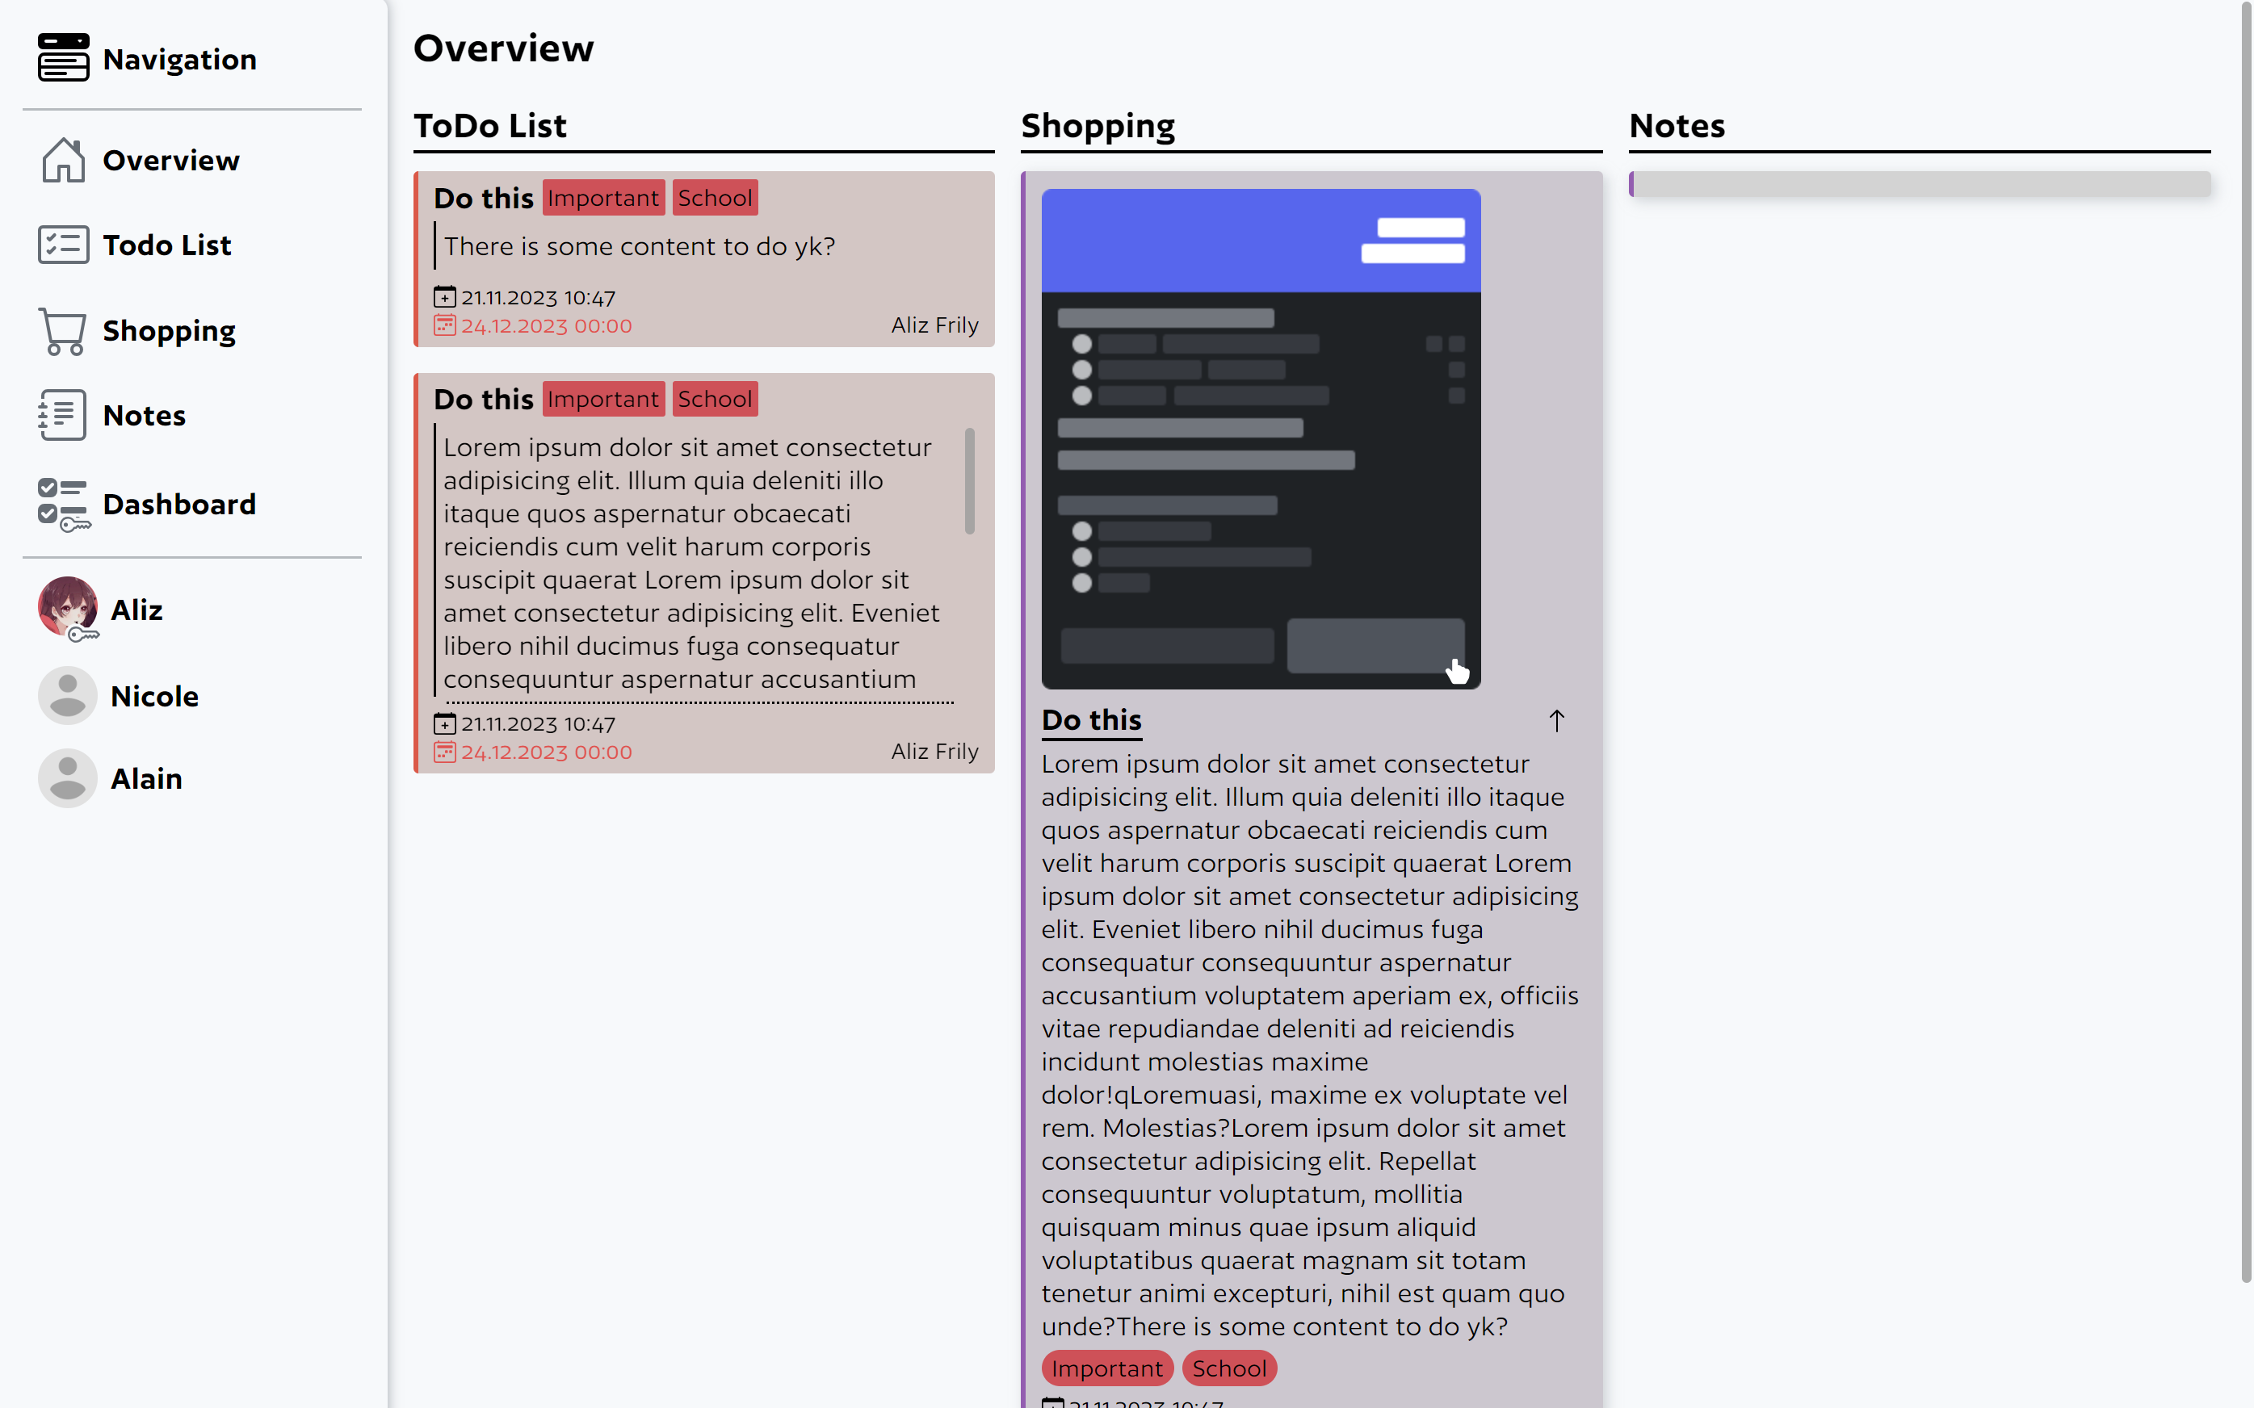This screenshot has height=1408, width=2254.
Task: Click the Notes navigation icon
Action: 61,415
